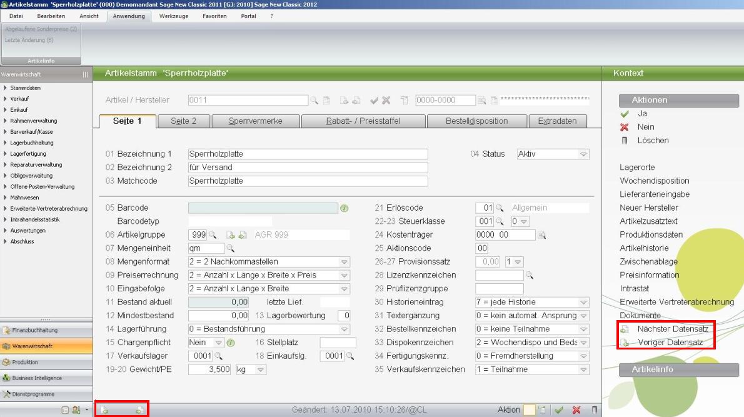Open the Dienstprogramme module
Image resolution: width=744 pixels, height=417 pixels.
point(46,394)
